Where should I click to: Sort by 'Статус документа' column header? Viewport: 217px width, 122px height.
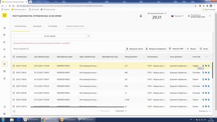[176, 57]
